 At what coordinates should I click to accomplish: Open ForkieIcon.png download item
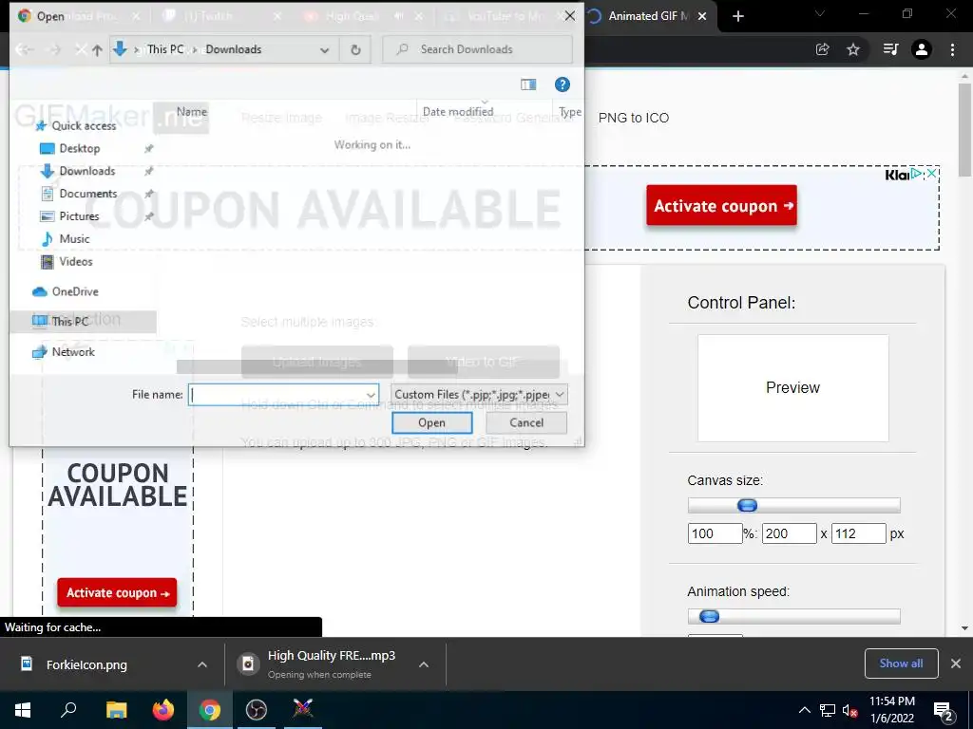pos(86,664)
